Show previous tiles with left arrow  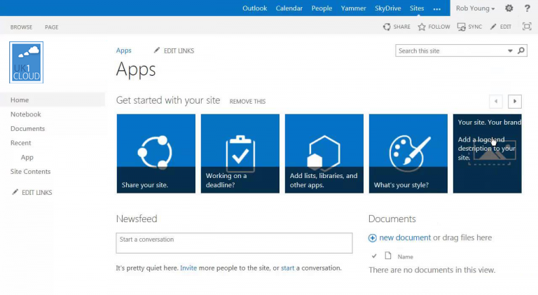[496, 101]
